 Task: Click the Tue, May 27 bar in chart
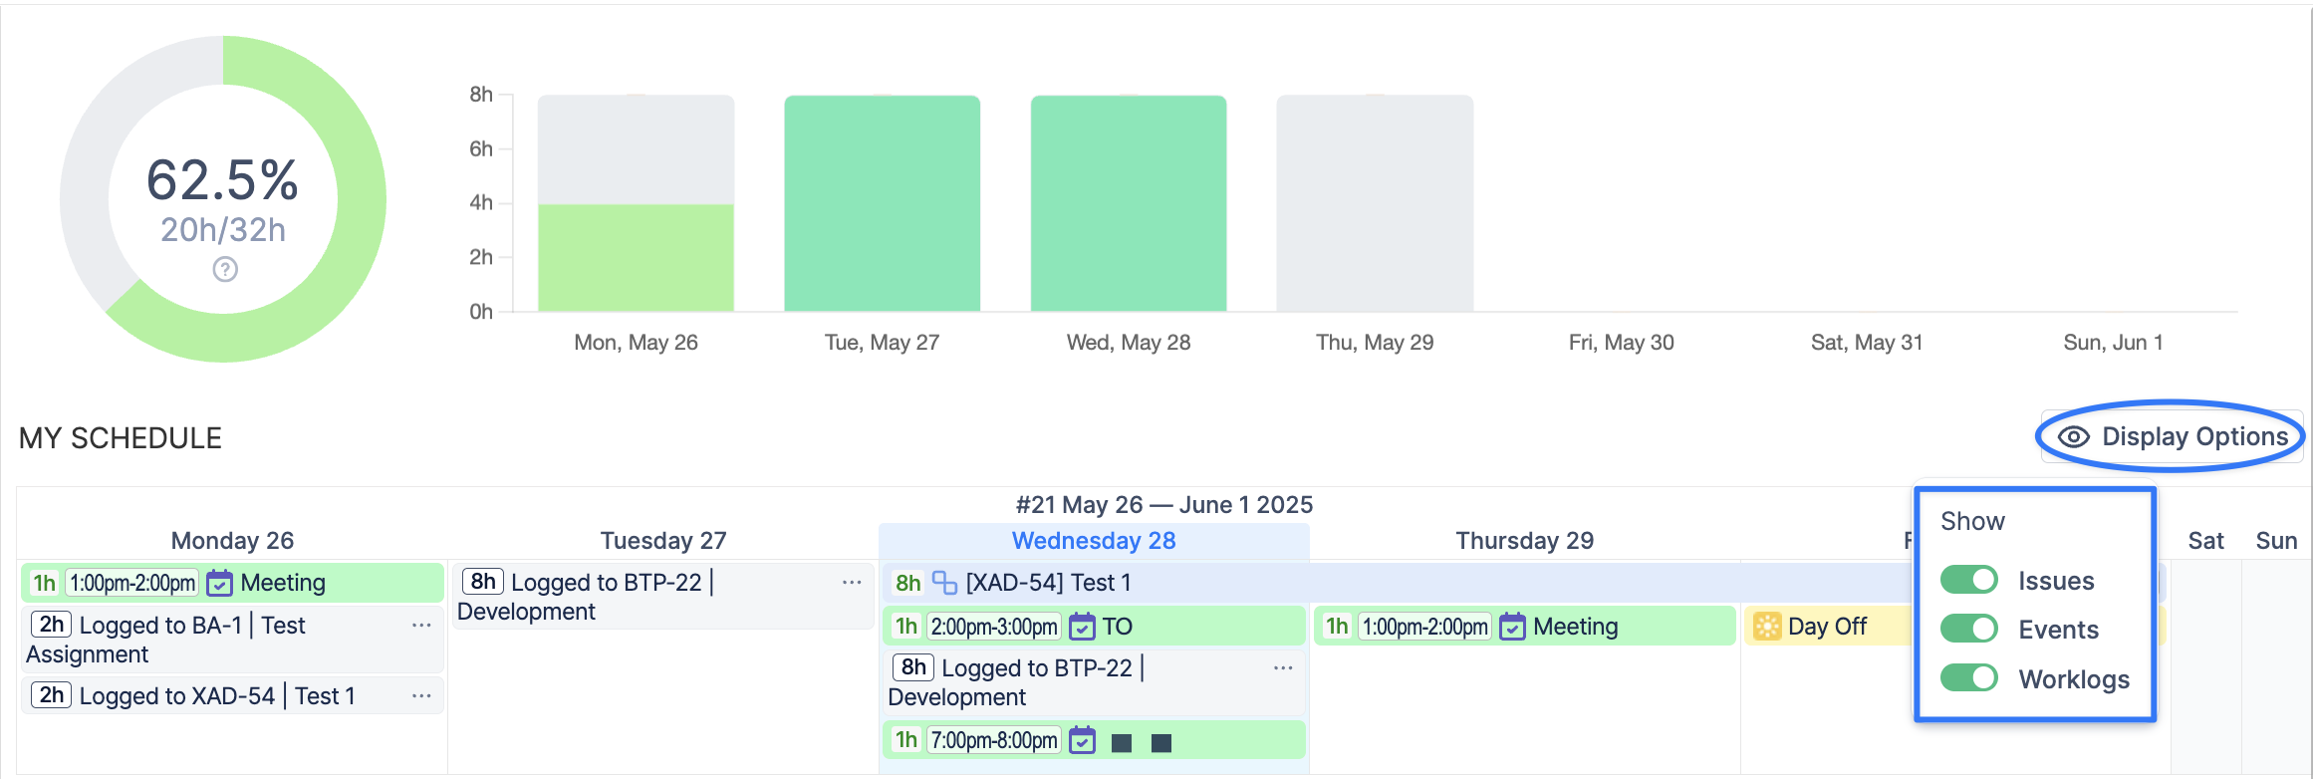click(882, 204)
